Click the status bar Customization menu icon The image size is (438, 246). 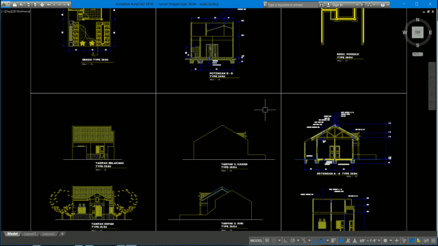tap(433, 241)
